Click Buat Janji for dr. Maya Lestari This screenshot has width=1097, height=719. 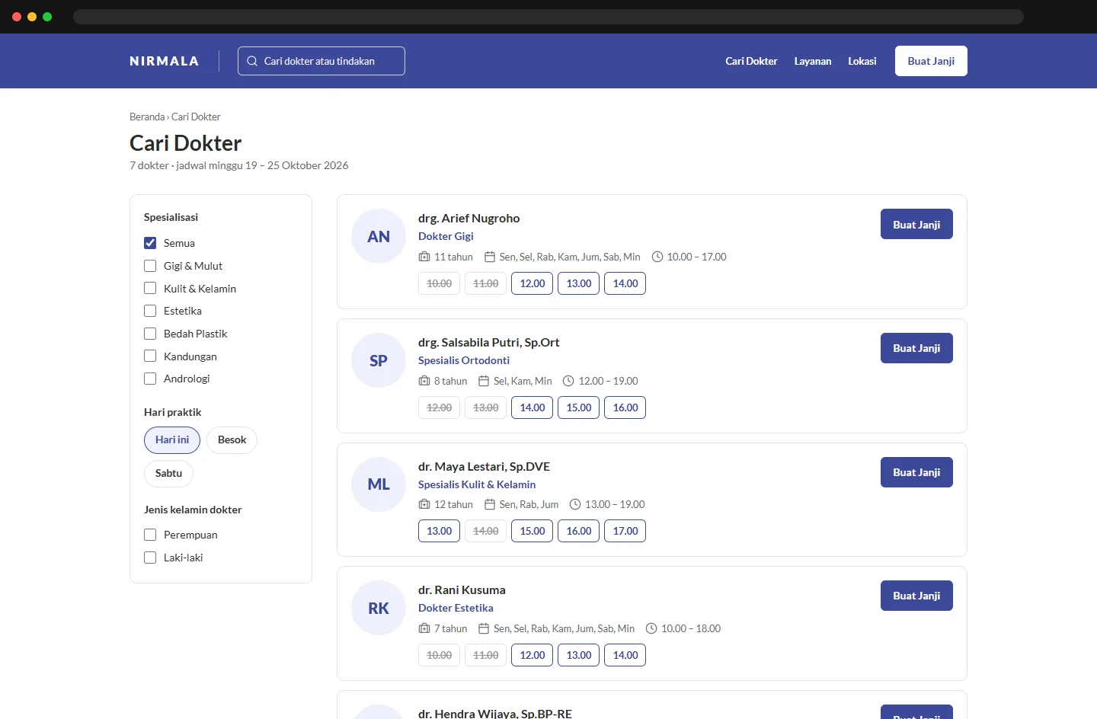click(x=916, y=472)
